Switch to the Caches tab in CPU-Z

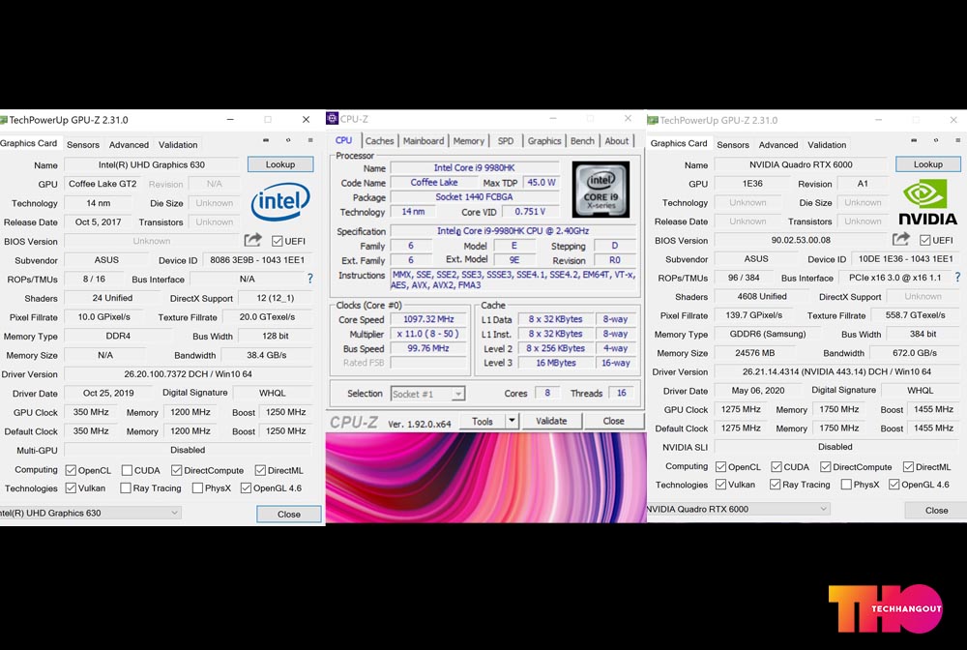(379, 140)
